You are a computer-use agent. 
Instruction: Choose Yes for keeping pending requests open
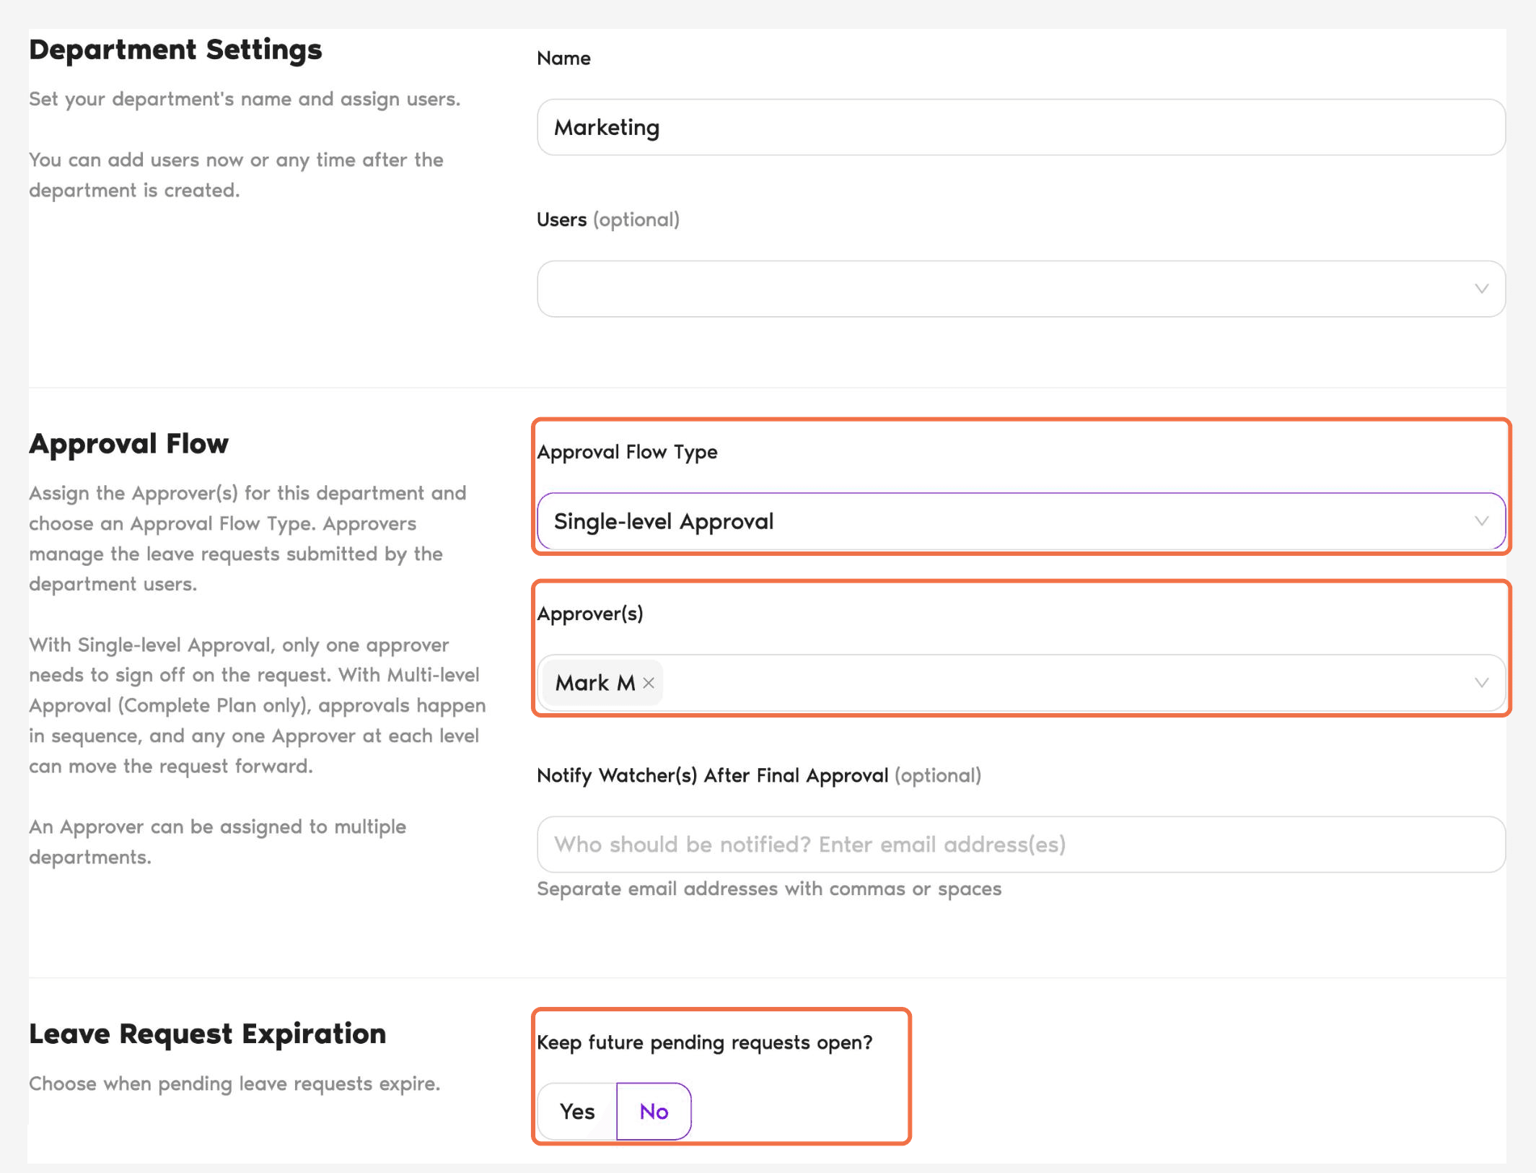[577, 1112]
